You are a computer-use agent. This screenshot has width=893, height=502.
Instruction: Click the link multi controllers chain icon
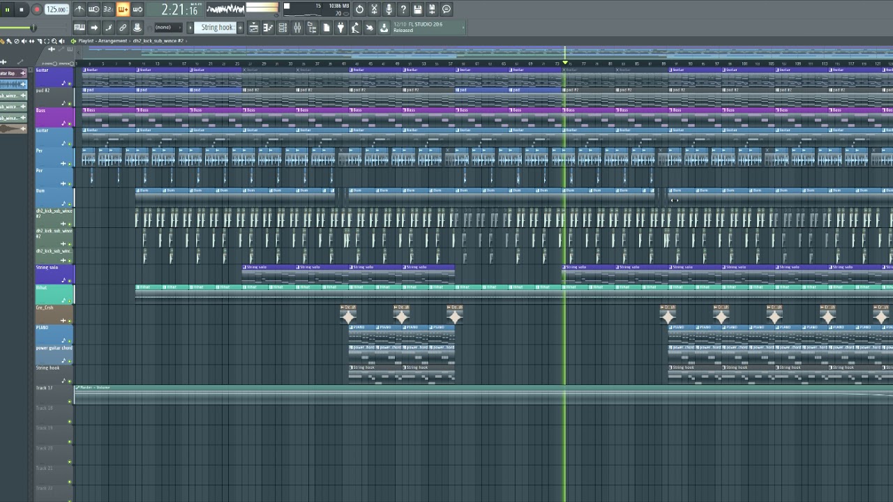click(x=123, y=27)
